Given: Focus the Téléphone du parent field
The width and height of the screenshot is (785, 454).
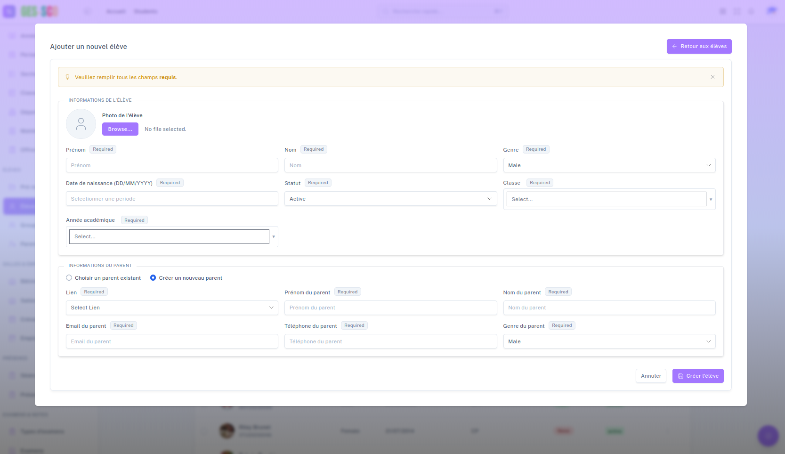Looking at the screenshot, I should click(x=390, y=341).
